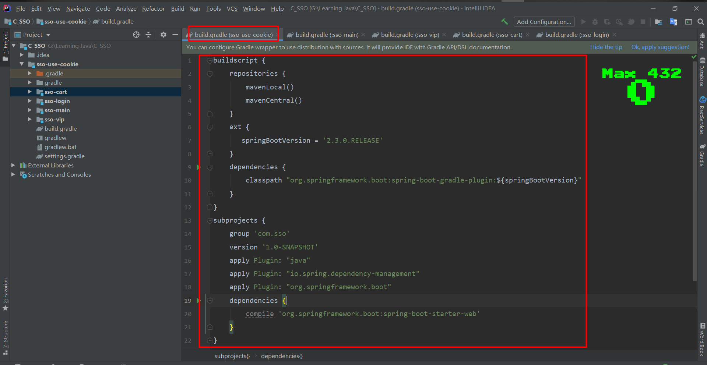Click the Search Everywhere magnifier icon

click(x=701, y=22)
